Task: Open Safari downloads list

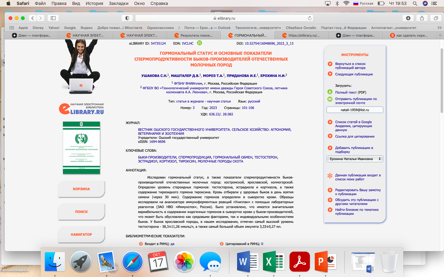Action: (x=408, y=18)
